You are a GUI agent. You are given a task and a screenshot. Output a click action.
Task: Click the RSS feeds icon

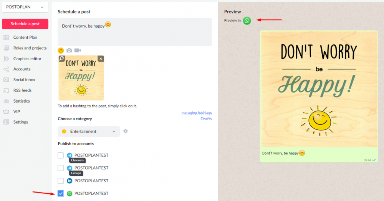[x=6, y=90]
